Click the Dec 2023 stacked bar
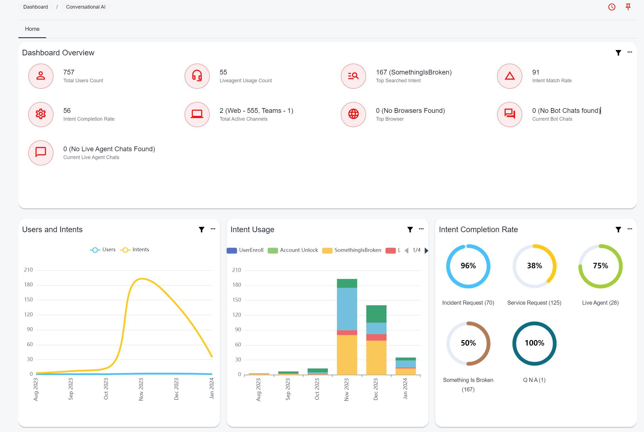The image size is (644, 432). tap(376, 340)
